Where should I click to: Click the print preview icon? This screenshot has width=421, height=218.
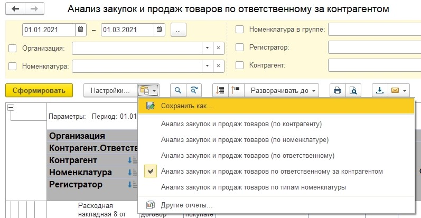(x=352, y=90)
